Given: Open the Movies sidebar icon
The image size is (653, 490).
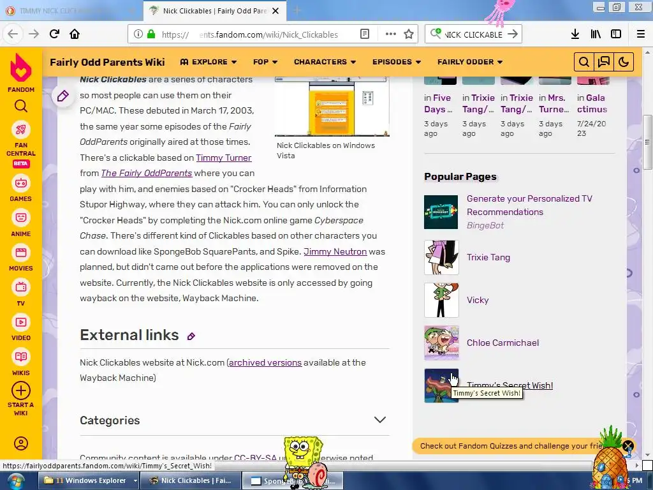Looking at the screenshot, I should [x=21, y=253].
